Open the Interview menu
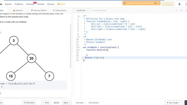 click(30, 4)
